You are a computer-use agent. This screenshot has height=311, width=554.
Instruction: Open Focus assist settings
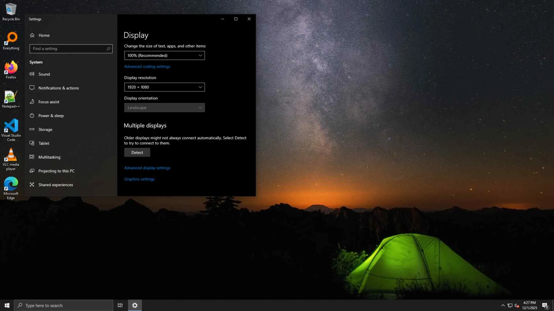click(48, 102)
